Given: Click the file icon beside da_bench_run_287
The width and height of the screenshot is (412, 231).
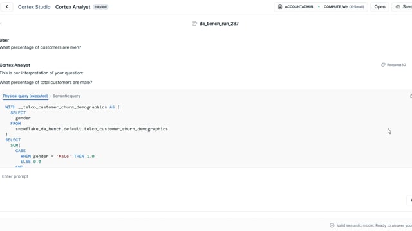Looking at the screenshot, I should pos(194,24).
